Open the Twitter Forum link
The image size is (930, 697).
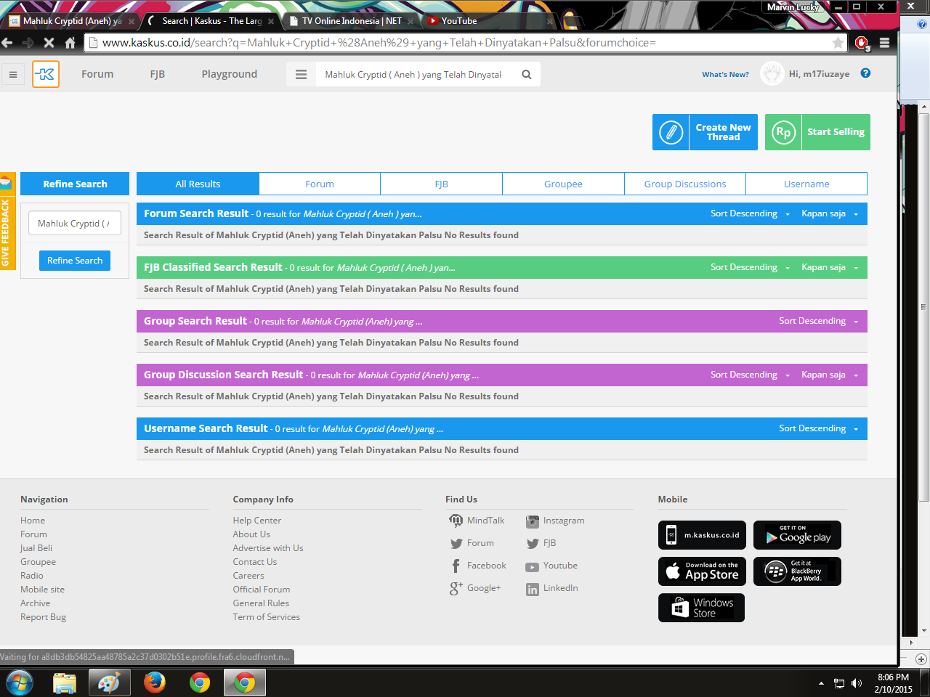pyautogui.click(x=472, y=543)
